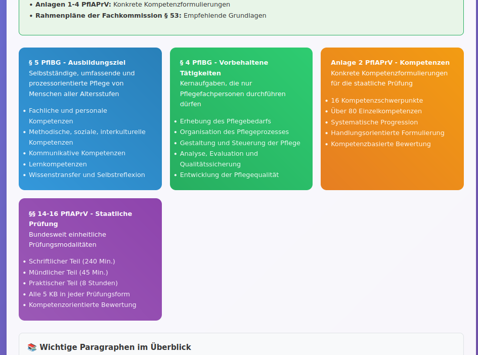This screenshot has height=355, width=478.
Task: Select Rahmenpläne der Fachkommission § 53 entry
Action: (x=151, y=16)
